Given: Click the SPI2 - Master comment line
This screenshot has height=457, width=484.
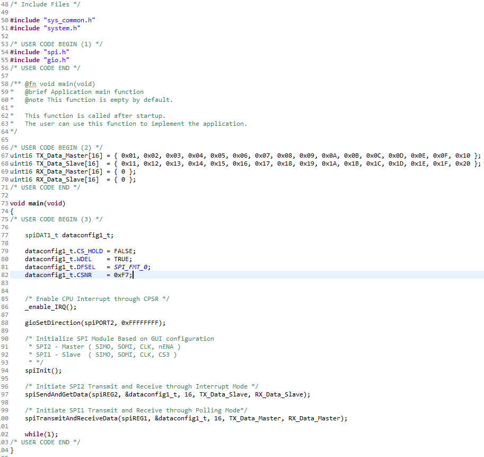Looking at the screenshot, I should pyautogui.click(x=104, y=347).
